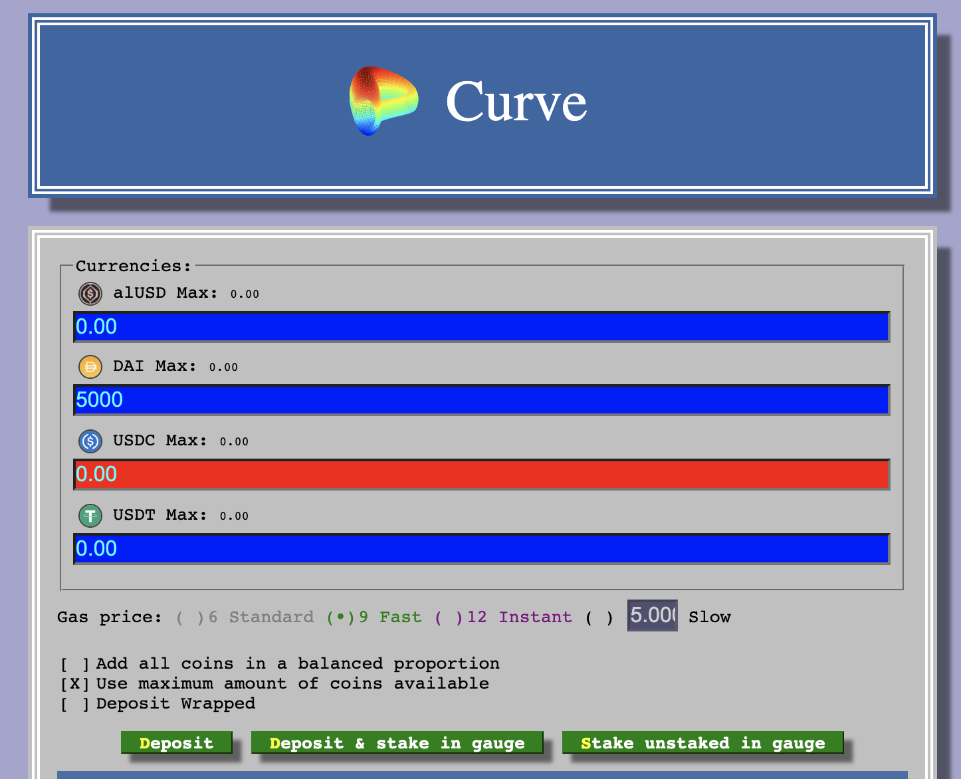The width and height of the screenshot is (961, 779).
Task: Click the DAI amount field showing 5000
Action: [x=481, y=400]
